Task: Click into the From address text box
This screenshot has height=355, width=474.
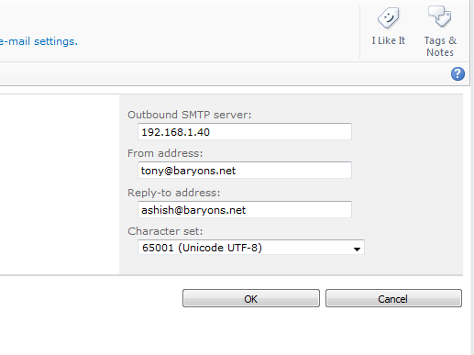Action: (245, 171)
